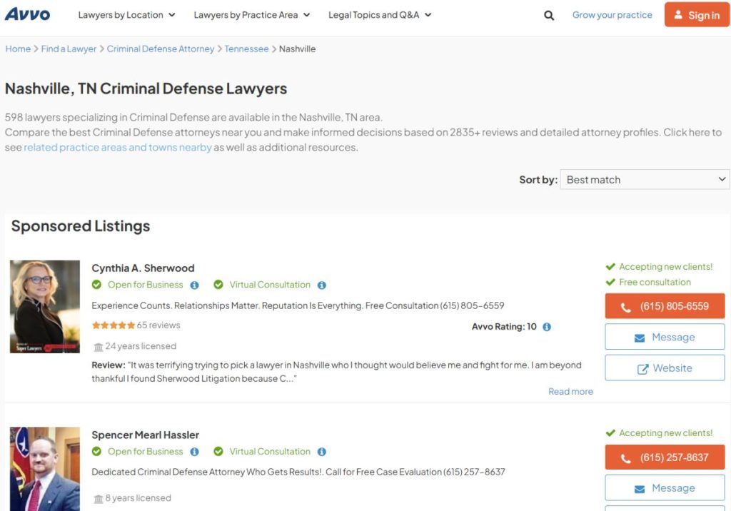Click the chevron after Home in the breadcrumb
Image resolution: width=731 pixels, height=511 pixels.
pos(36,49)
